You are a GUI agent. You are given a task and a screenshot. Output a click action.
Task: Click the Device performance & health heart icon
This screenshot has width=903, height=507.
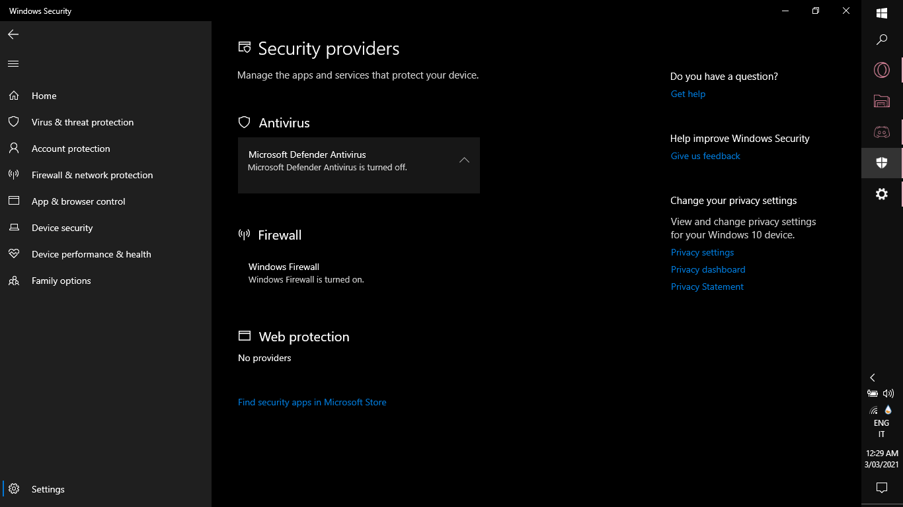[13, 254]
